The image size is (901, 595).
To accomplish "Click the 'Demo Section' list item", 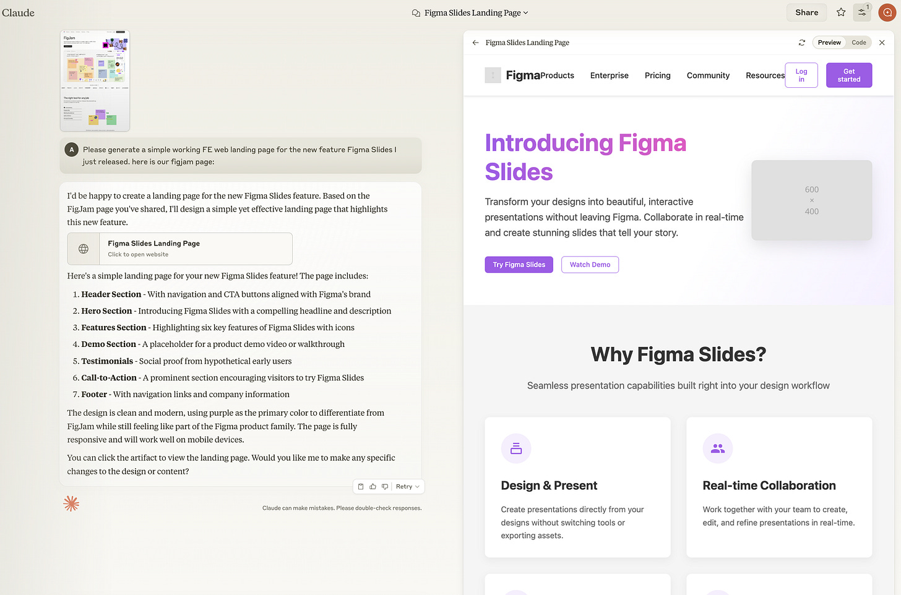I will point(213,345).
